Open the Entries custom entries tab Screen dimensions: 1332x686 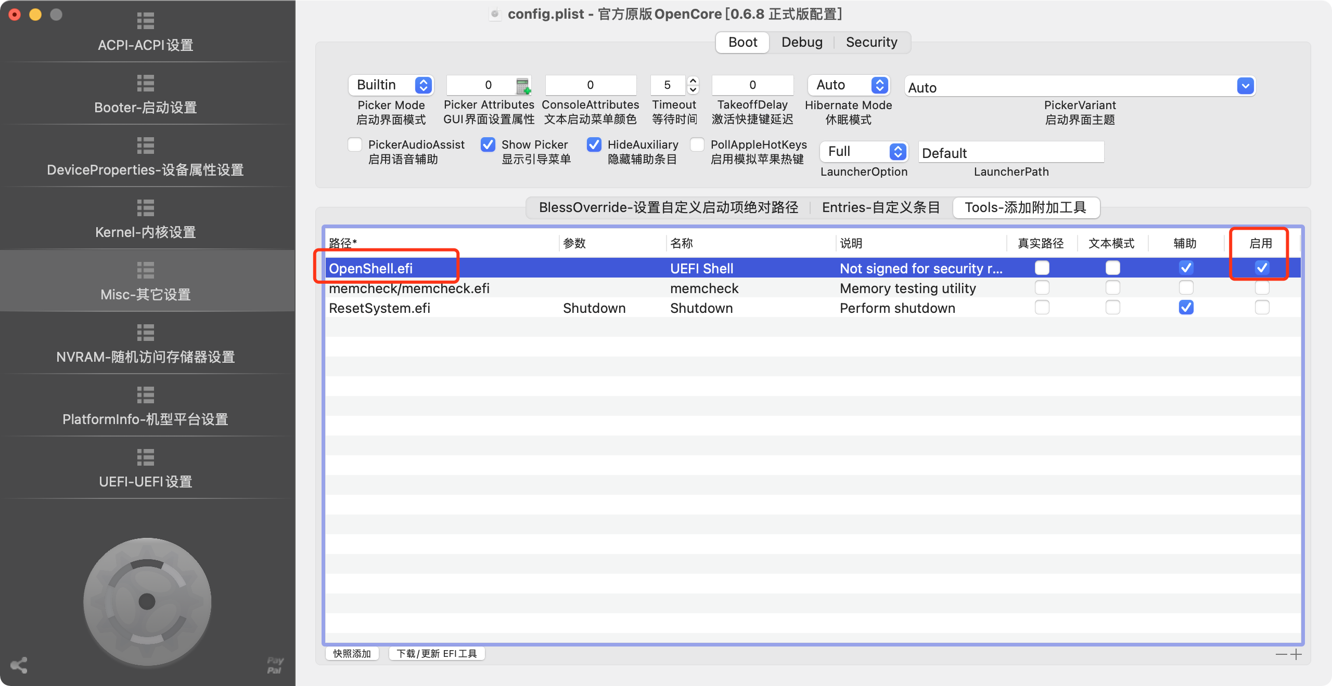[x=881, y=207]
